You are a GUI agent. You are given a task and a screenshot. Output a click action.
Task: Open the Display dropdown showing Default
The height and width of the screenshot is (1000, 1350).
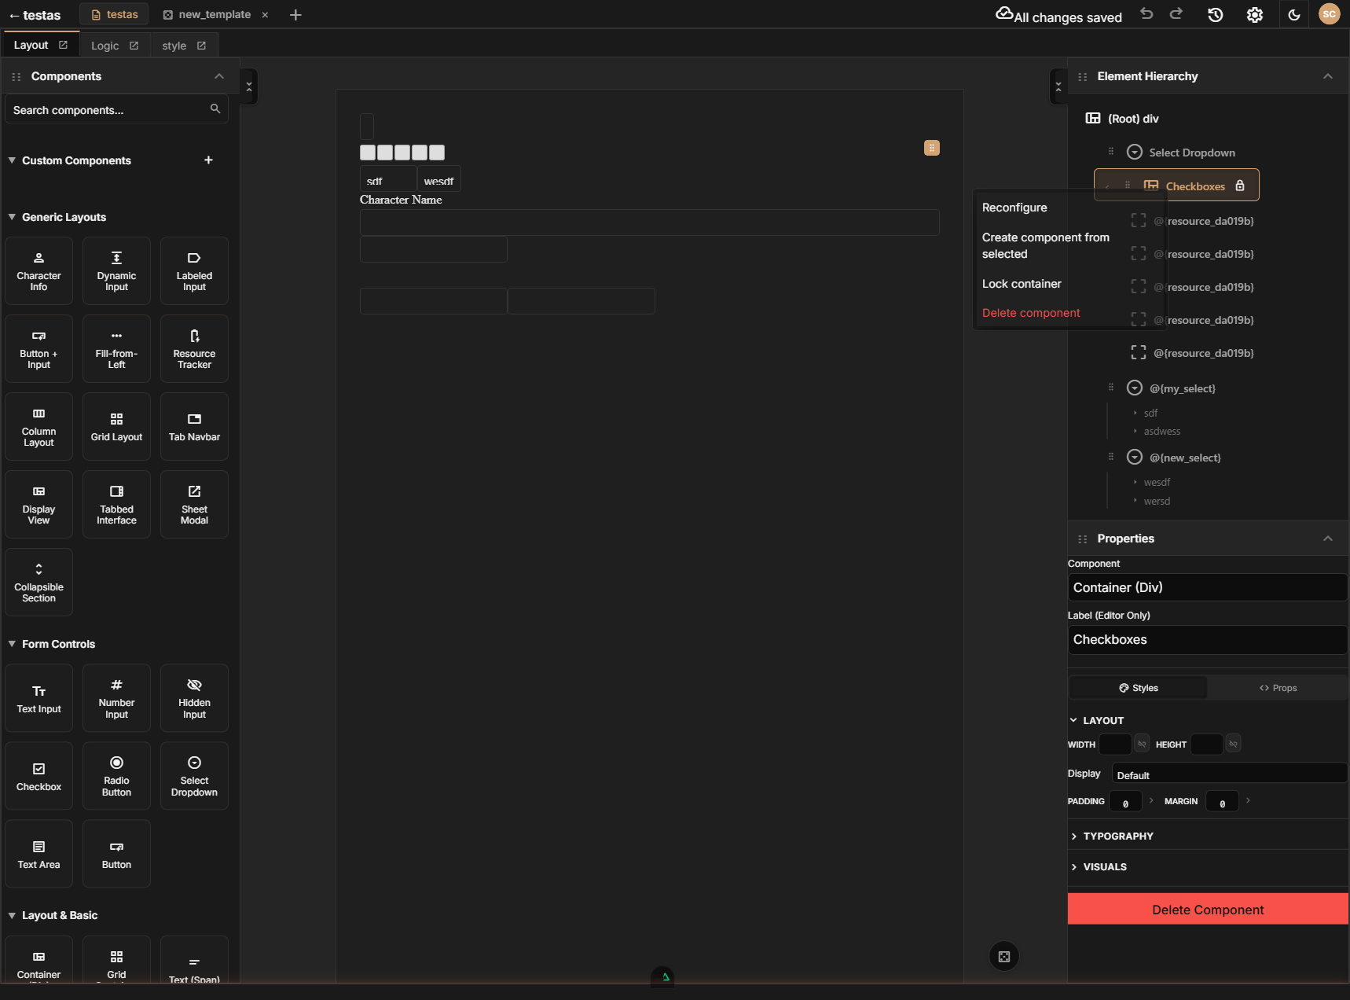pos(1230,774)
